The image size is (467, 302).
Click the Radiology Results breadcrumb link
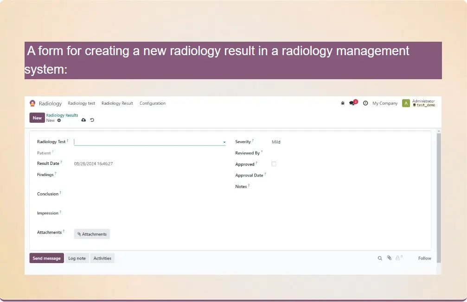coord(62,115)
